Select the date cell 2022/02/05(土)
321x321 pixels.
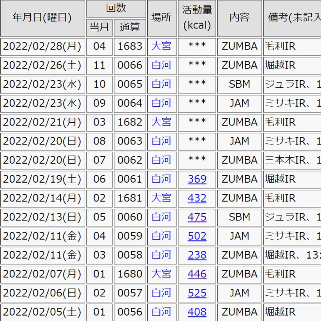[42, 312]
